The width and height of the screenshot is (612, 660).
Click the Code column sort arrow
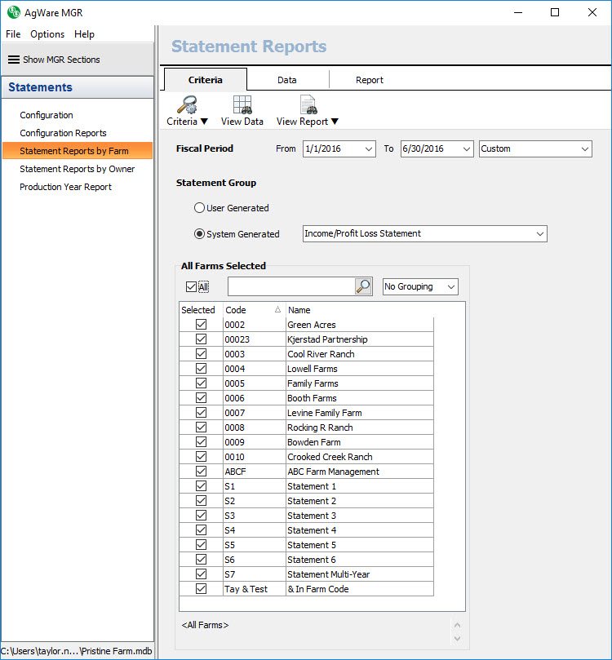[277, 310]
